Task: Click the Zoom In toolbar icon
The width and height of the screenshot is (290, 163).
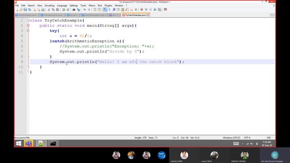Action: click(x=84, y=10)
